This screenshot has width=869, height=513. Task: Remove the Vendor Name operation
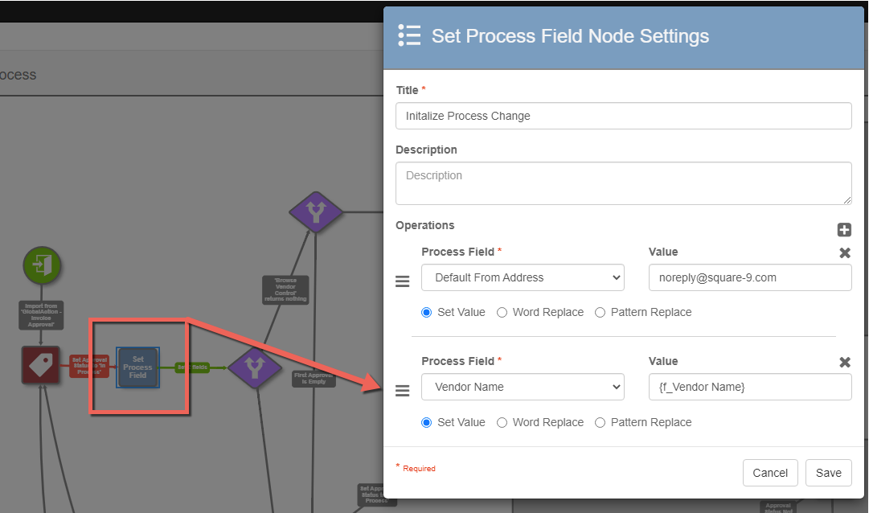(845, 362)
